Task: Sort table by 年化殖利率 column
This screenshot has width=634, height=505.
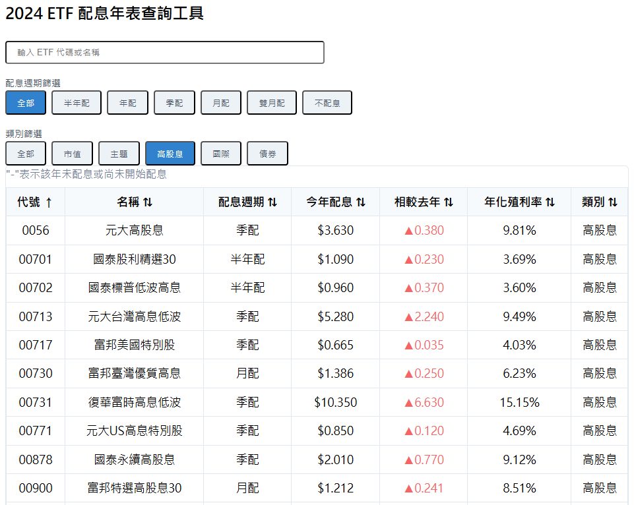Action: [519, 202]
